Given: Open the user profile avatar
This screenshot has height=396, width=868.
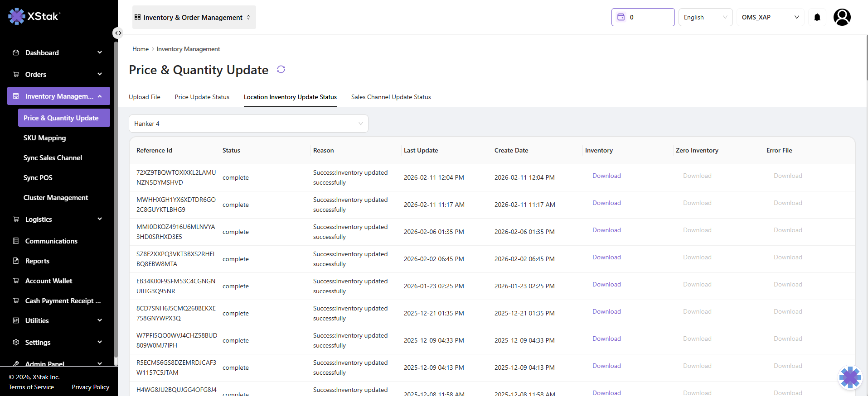Looking at the screenshot, I should (842, 18).
